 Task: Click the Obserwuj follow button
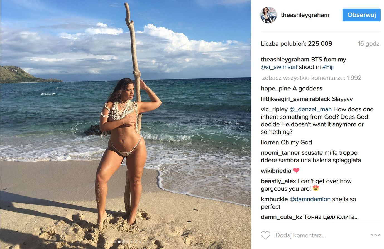pos(361,15)
